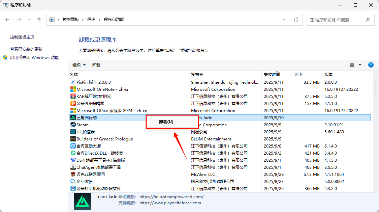This screenshot has height=212, width=379.
Task: Select the Steam program name
Action: click(x=83, y=125)
